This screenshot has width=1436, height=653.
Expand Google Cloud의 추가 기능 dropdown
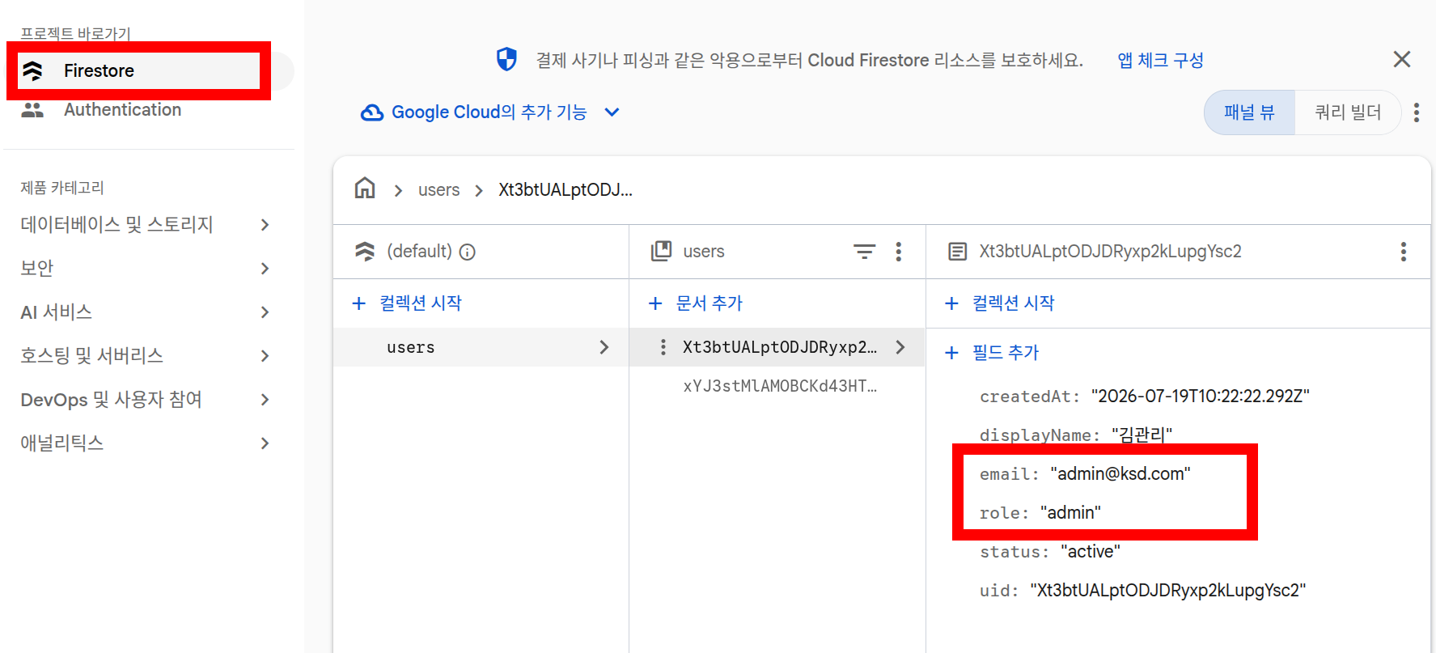490,112
